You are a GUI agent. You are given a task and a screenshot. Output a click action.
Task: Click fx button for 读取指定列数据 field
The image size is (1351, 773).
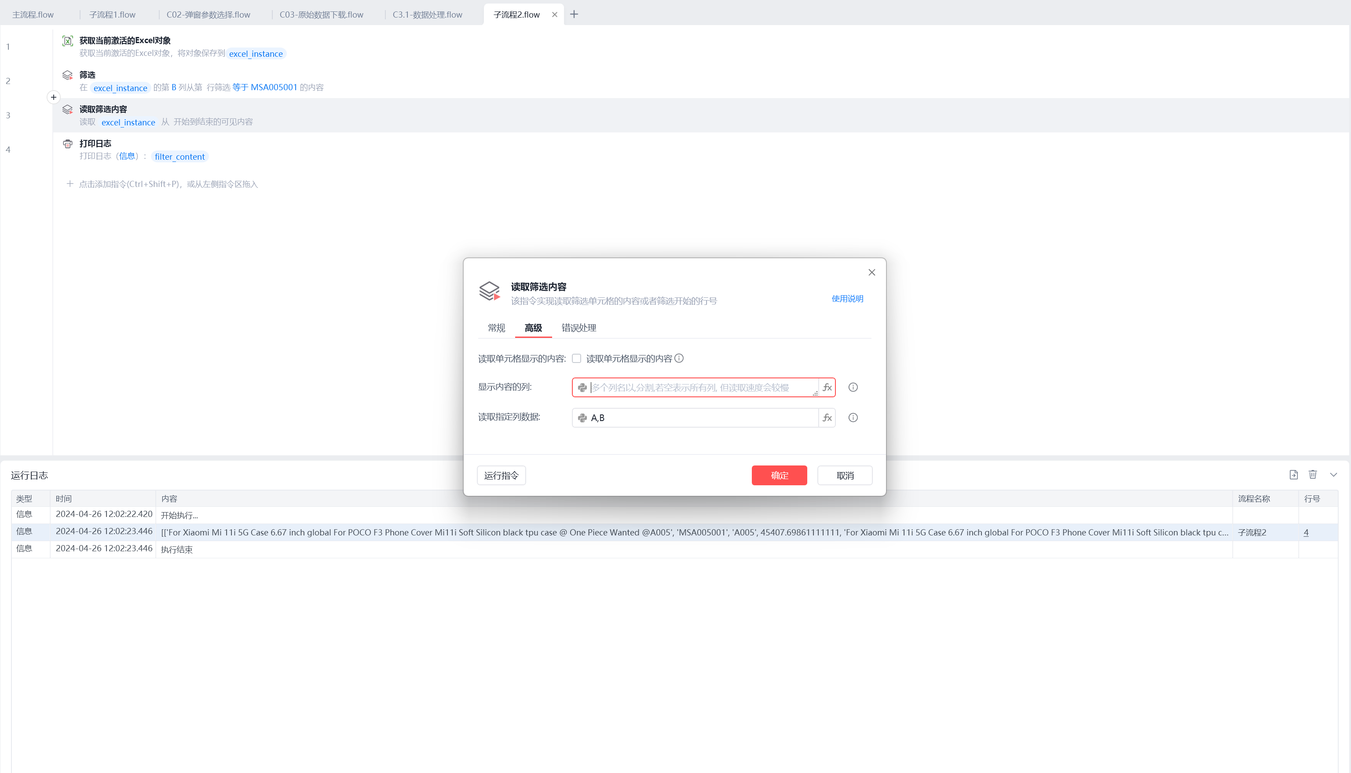pyautogui.click(x=827, y=418)
